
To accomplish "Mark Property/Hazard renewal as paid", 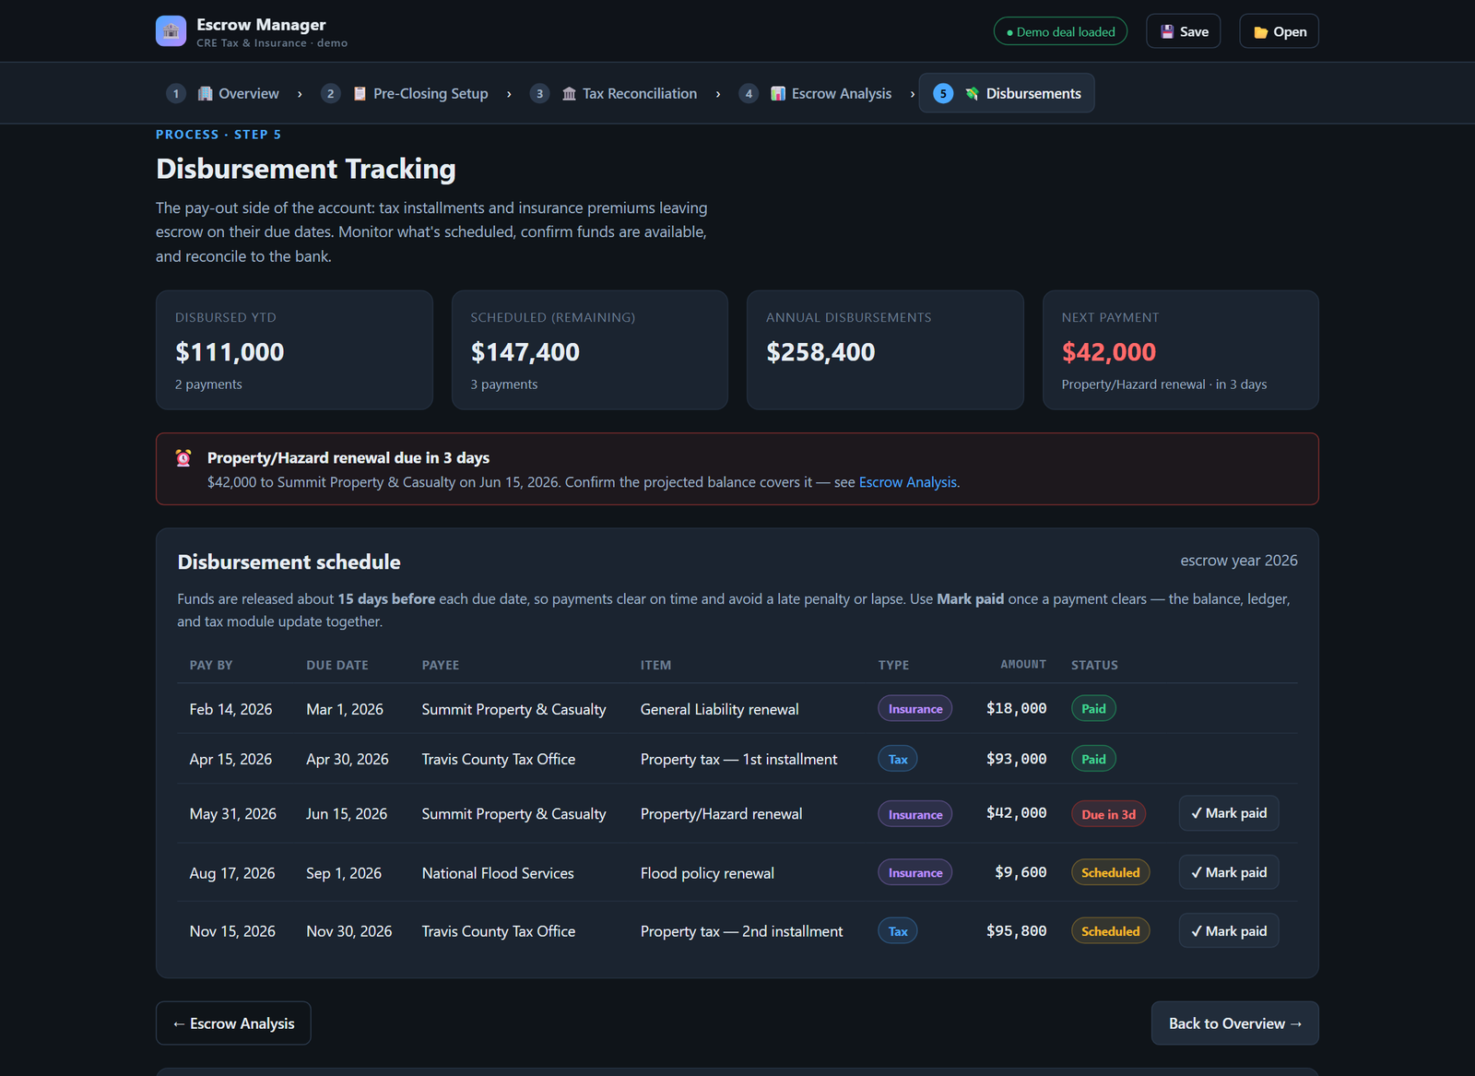I will 1229,813.
